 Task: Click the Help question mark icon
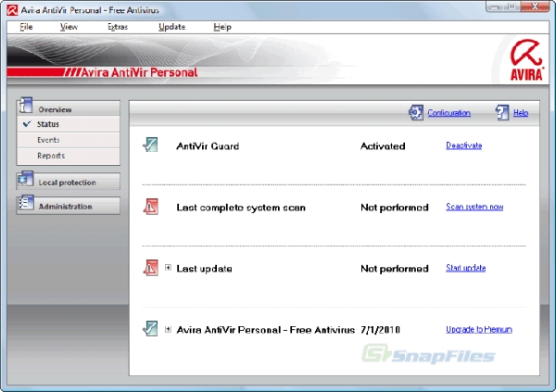tap(502, 112)
